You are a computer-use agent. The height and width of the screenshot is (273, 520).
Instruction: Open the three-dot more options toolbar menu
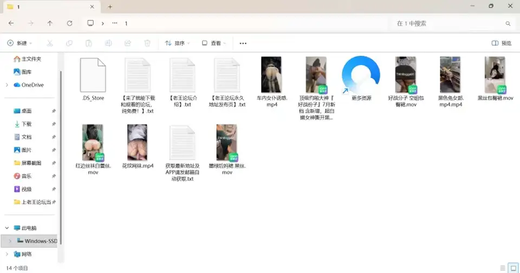243,43
